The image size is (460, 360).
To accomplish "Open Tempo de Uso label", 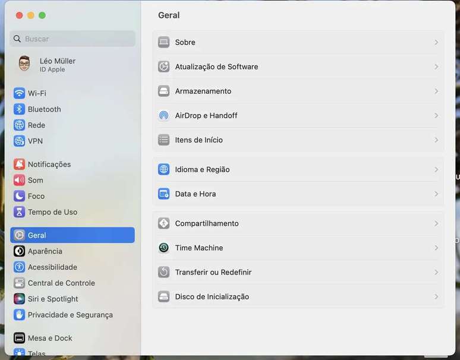I will pyautogui.click(x=52, y=212).
